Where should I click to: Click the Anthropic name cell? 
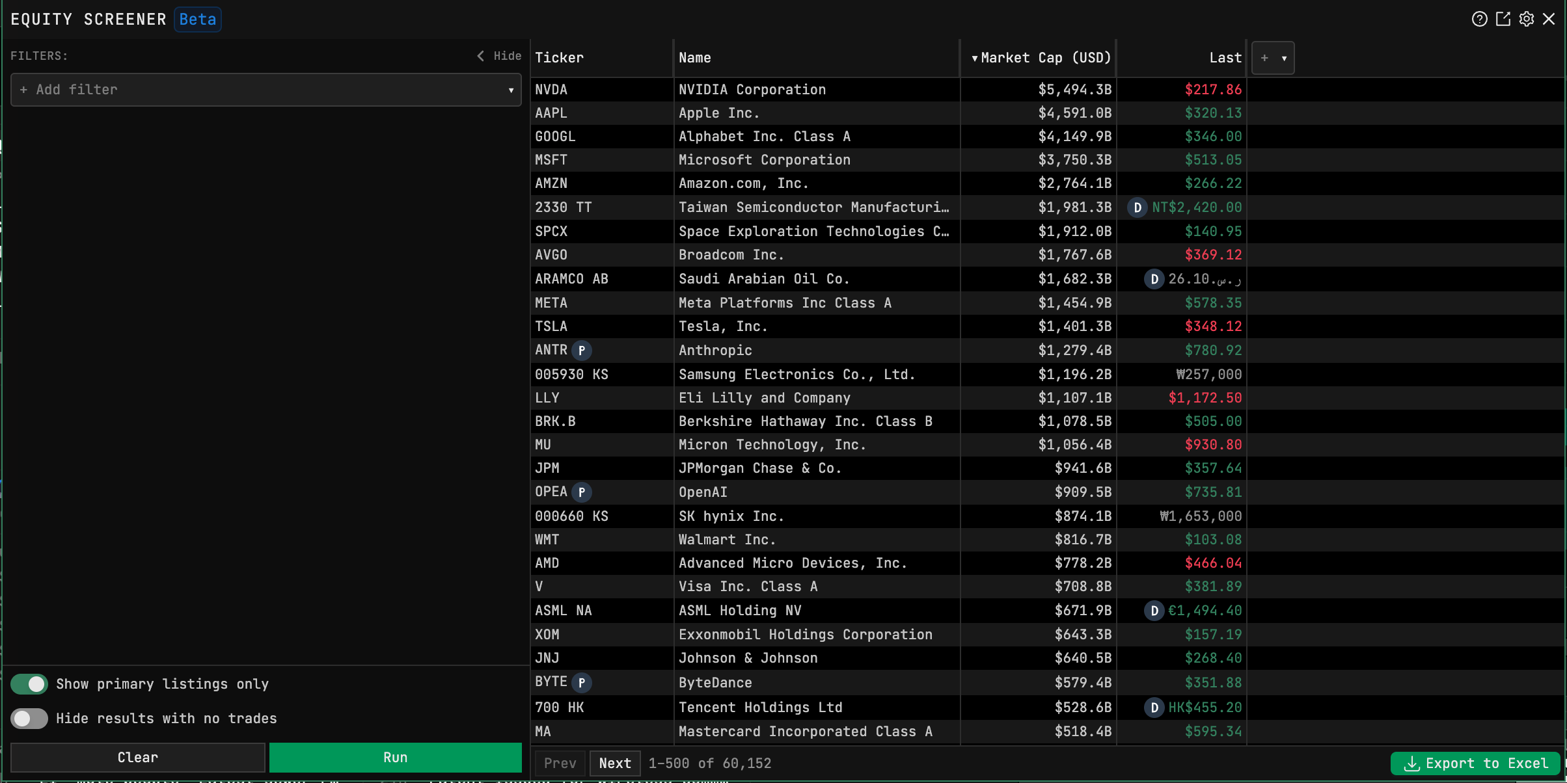(x=817, y=351)
